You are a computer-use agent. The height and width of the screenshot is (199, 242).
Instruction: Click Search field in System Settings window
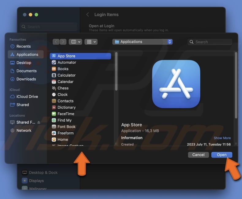(x=49, y=27)
